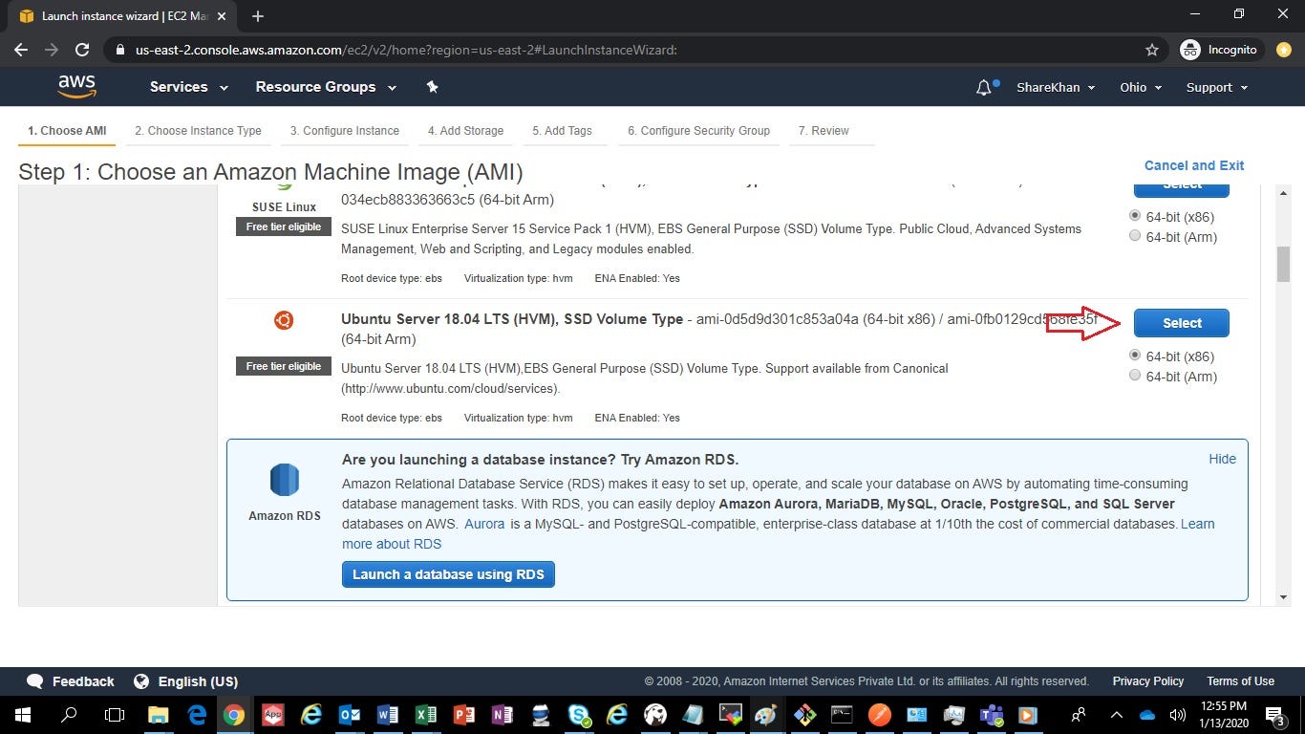
Task: Open the Feedback speech bubble
Action: 34,681
